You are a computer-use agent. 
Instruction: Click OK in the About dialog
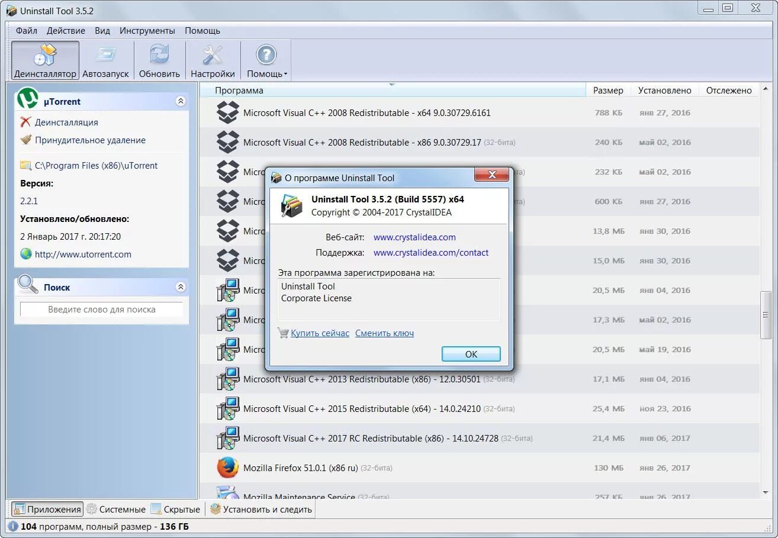coord(471,354)
